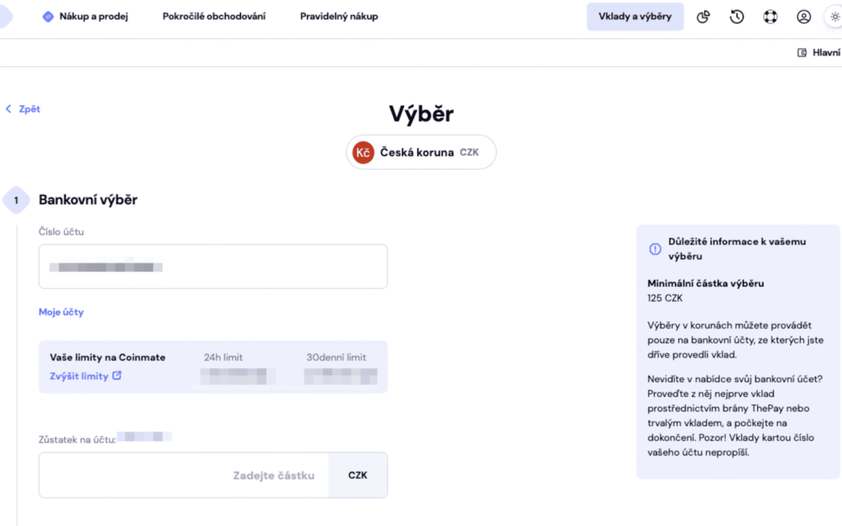Click the wallet icon beside Hlavní
The height and width of the screenshot is (526, 842).
coord(801,53)
